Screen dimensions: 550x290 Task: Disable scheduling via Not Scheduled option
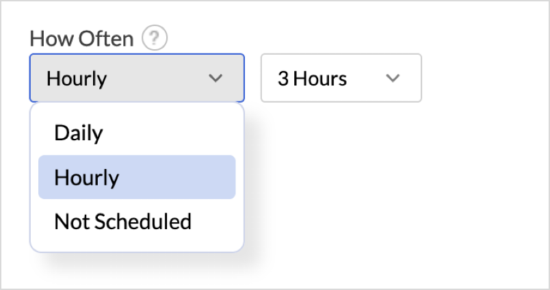[122, 222]
